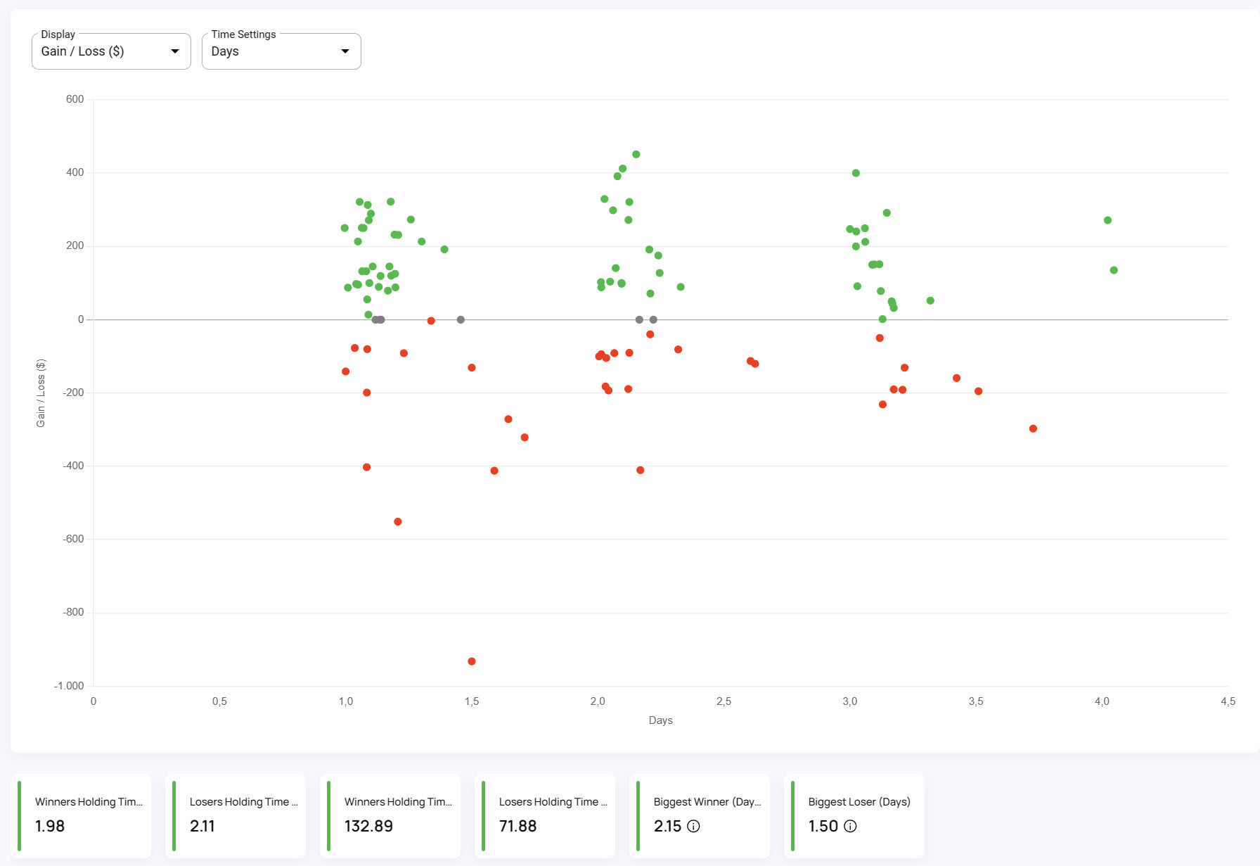Click the lowest red loss point near -930

coord(472,661)
